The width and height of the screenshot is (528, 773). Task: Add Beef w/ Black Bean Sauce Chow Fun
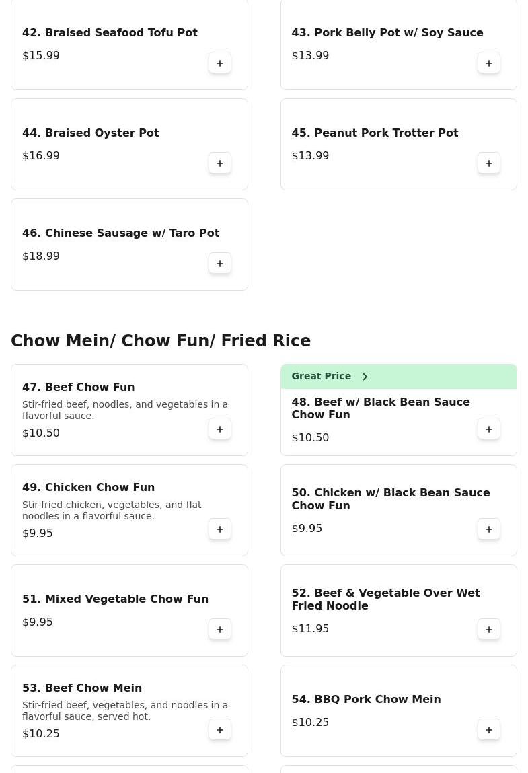(x=489, y=429)
